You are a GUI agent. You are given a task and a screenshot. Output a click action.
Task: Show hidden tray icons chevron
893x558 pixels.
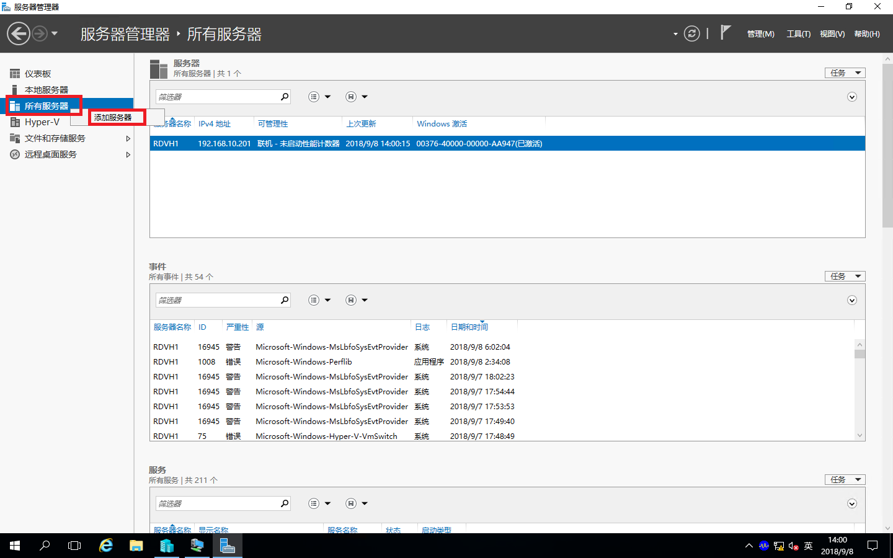coord(749,546)
